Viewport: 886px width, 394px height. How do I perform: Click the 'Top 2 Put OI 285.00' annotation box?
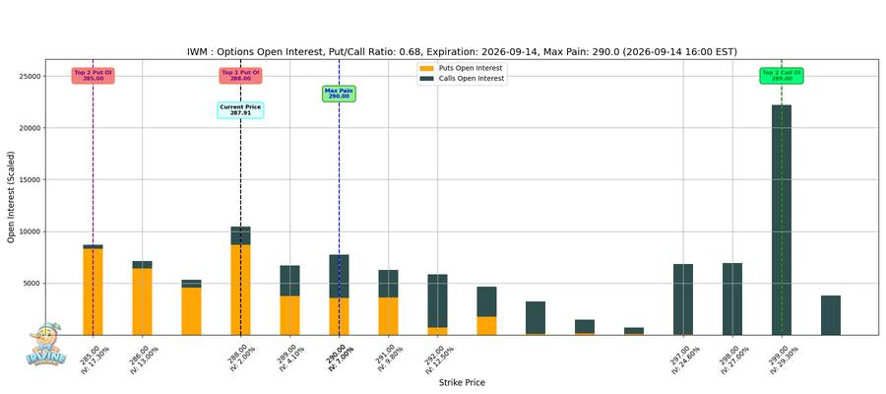click(x=93, y=76)
